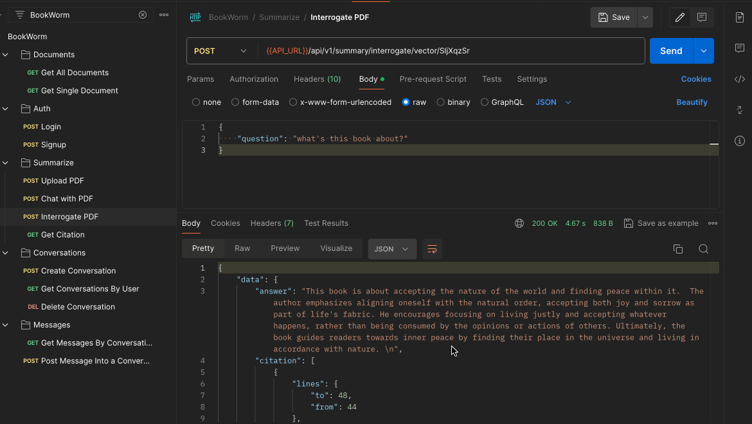Screen dimensions: 752x424
Task: Select the form-data body type
Action: point(235,102)
